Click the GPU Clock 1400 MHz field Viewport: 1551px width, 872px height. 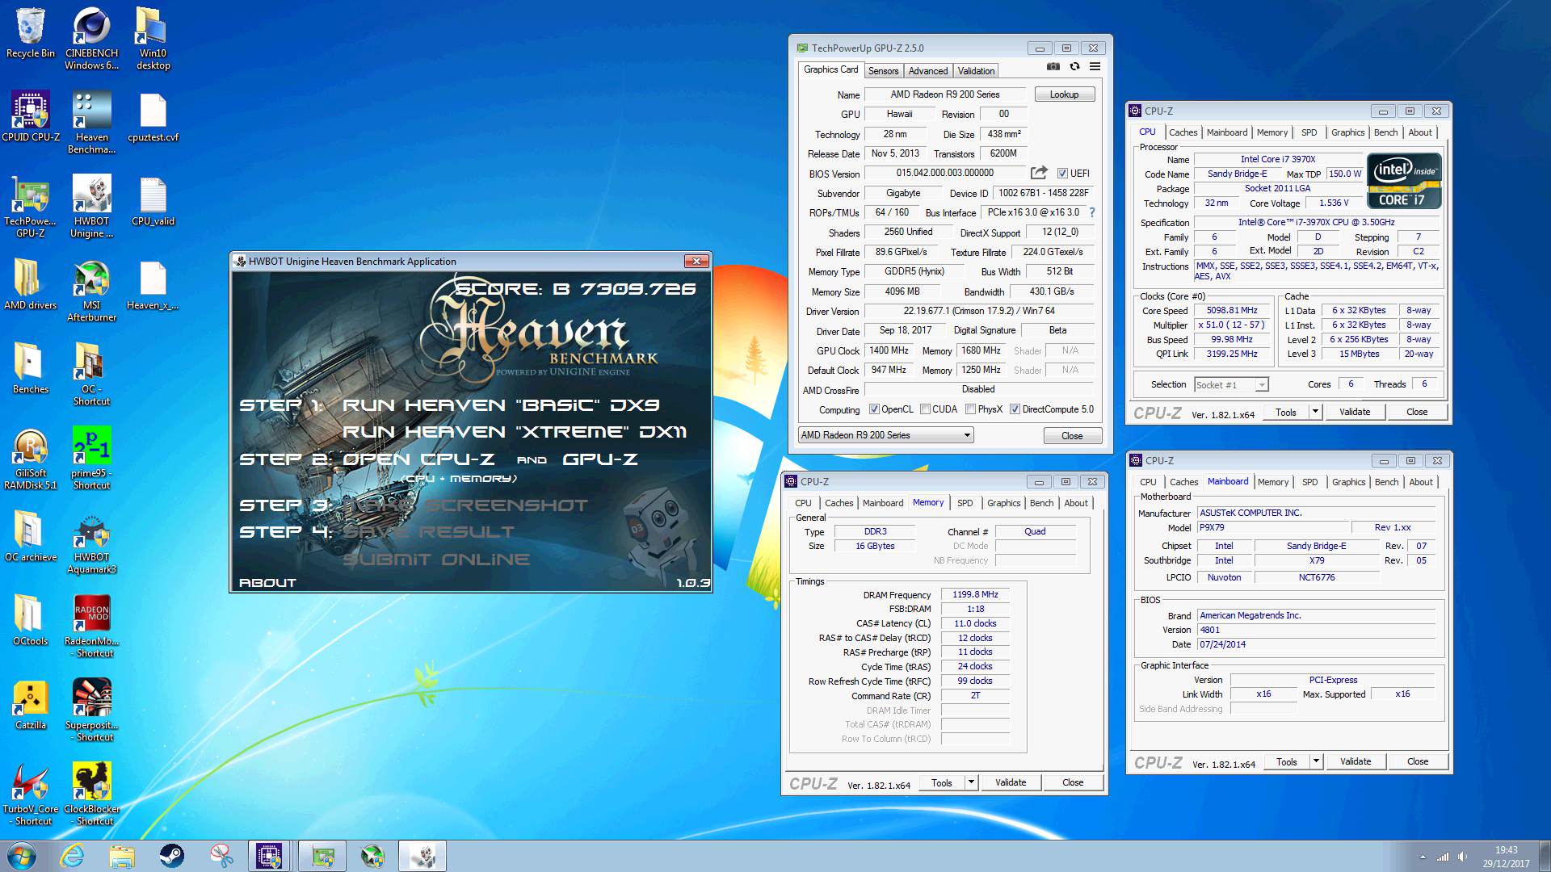(x=889, y=350)
